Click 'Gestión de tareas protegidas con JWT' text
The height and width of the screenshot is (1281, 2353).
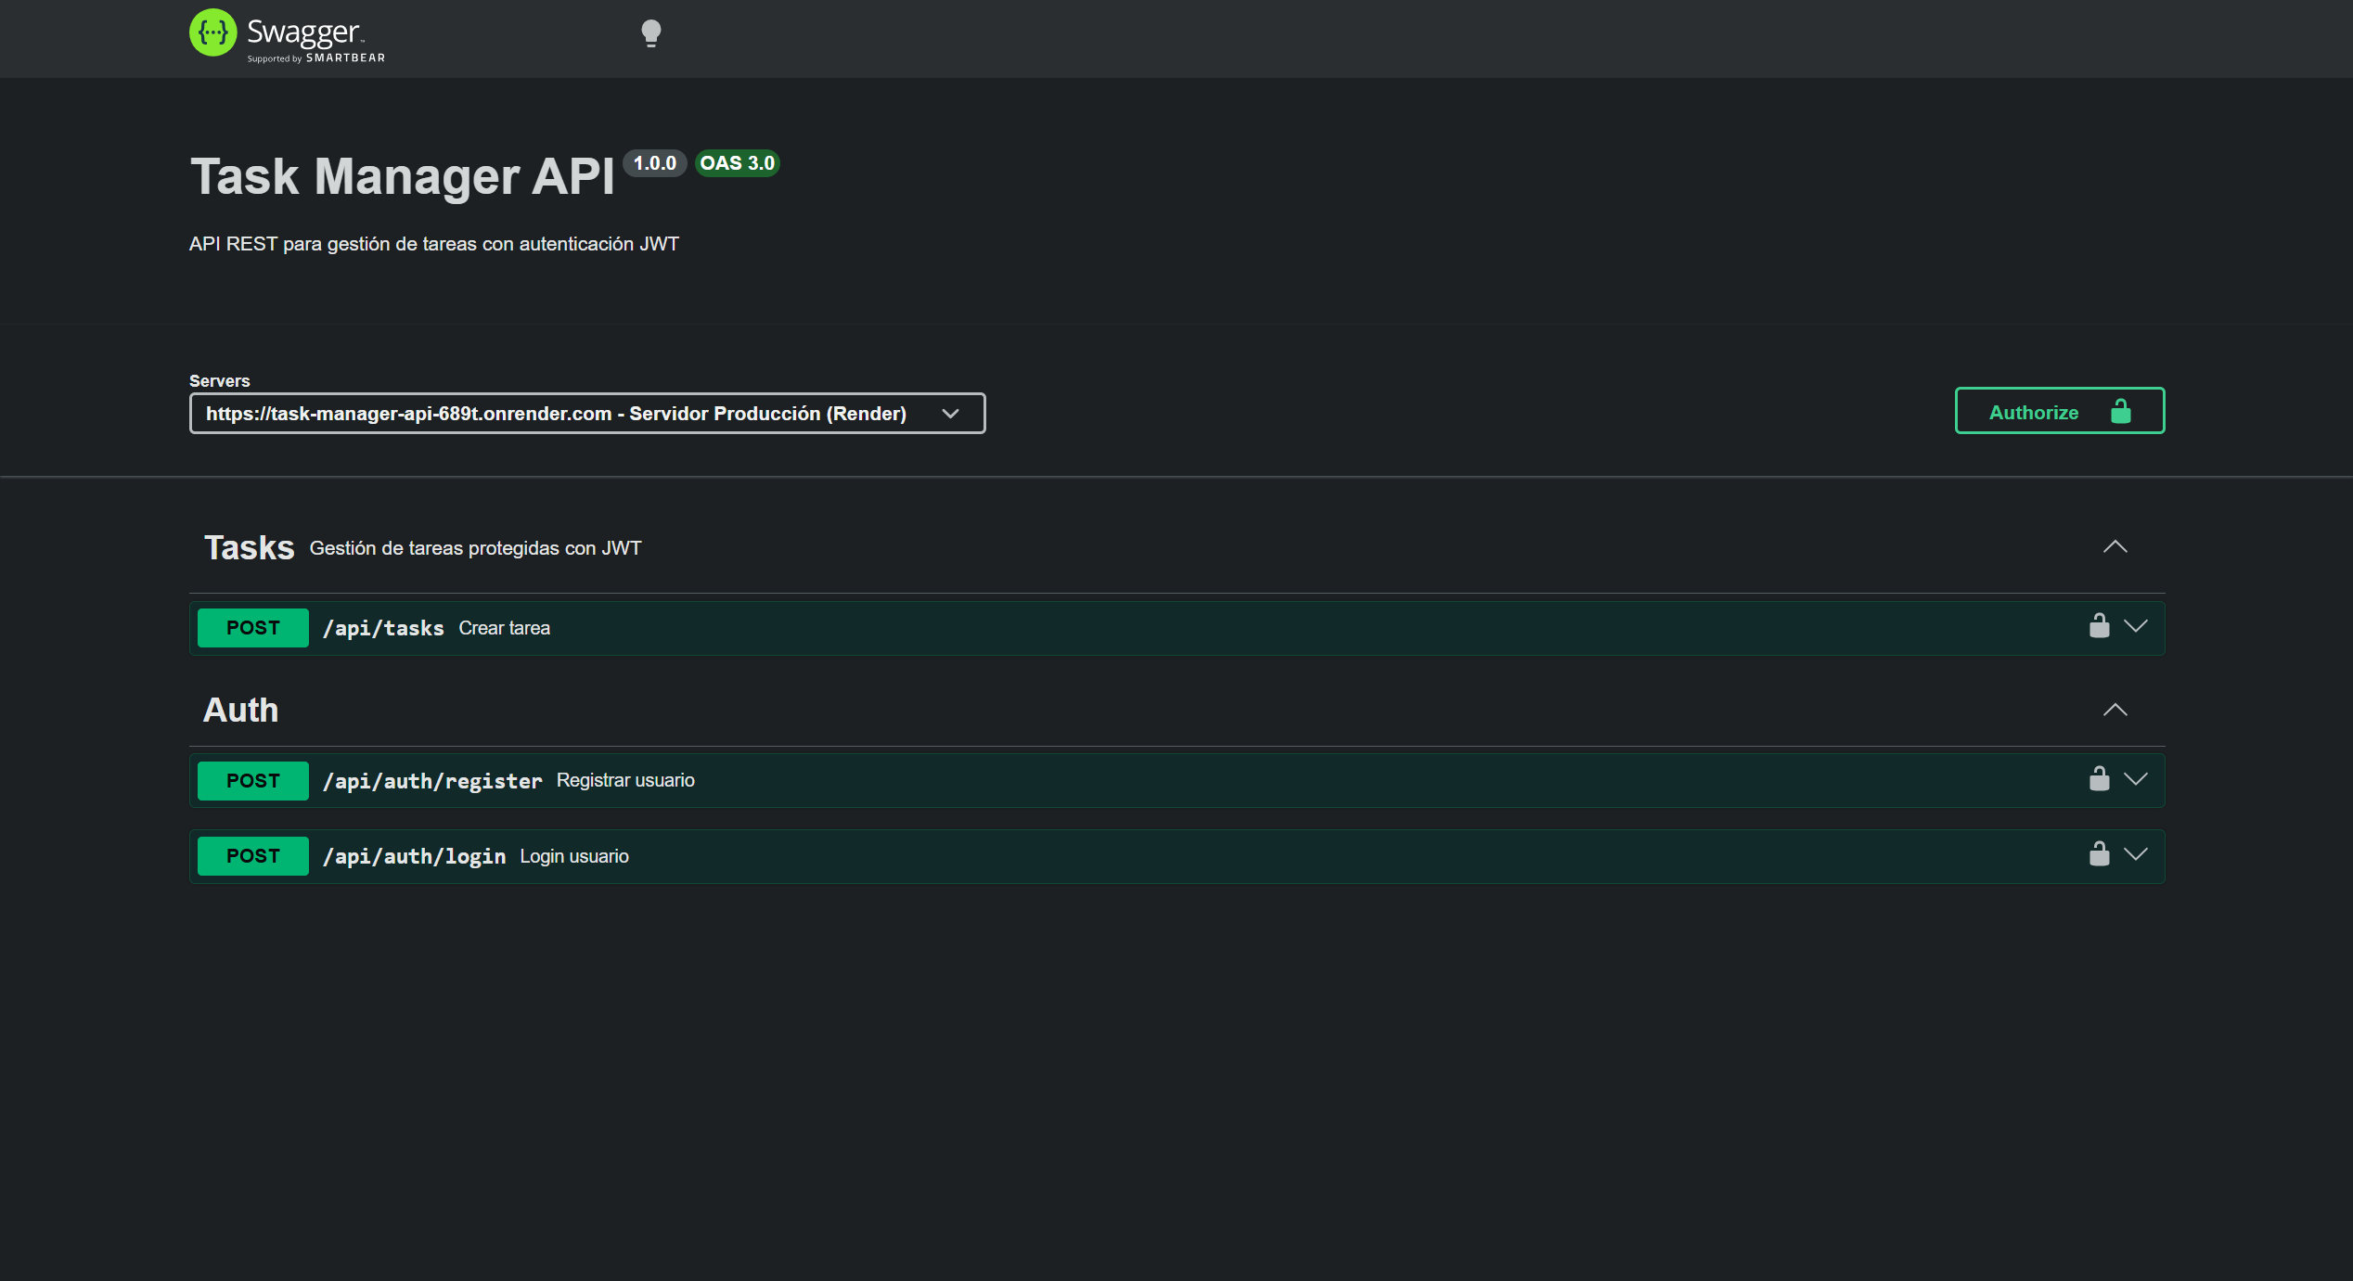[x=476, y=549]
